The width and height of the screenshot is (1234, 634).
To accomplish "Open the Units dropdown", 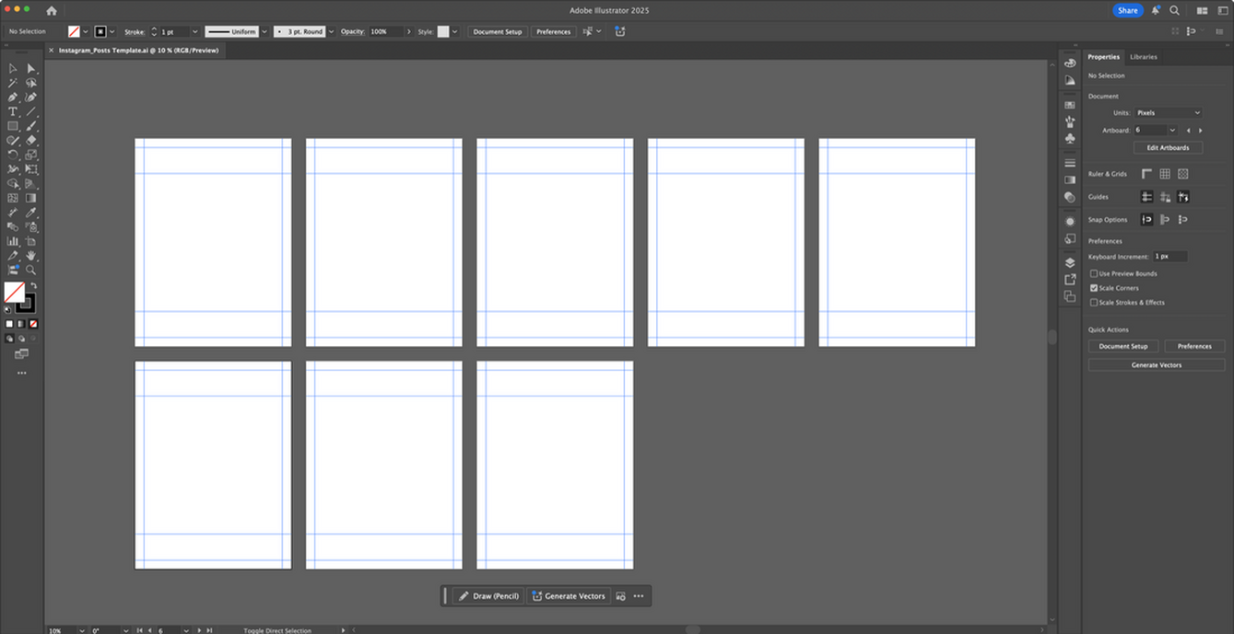I will [x=1168, y=113].
